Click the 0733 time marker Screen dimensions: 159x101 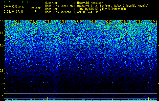[x=48, y=22]
